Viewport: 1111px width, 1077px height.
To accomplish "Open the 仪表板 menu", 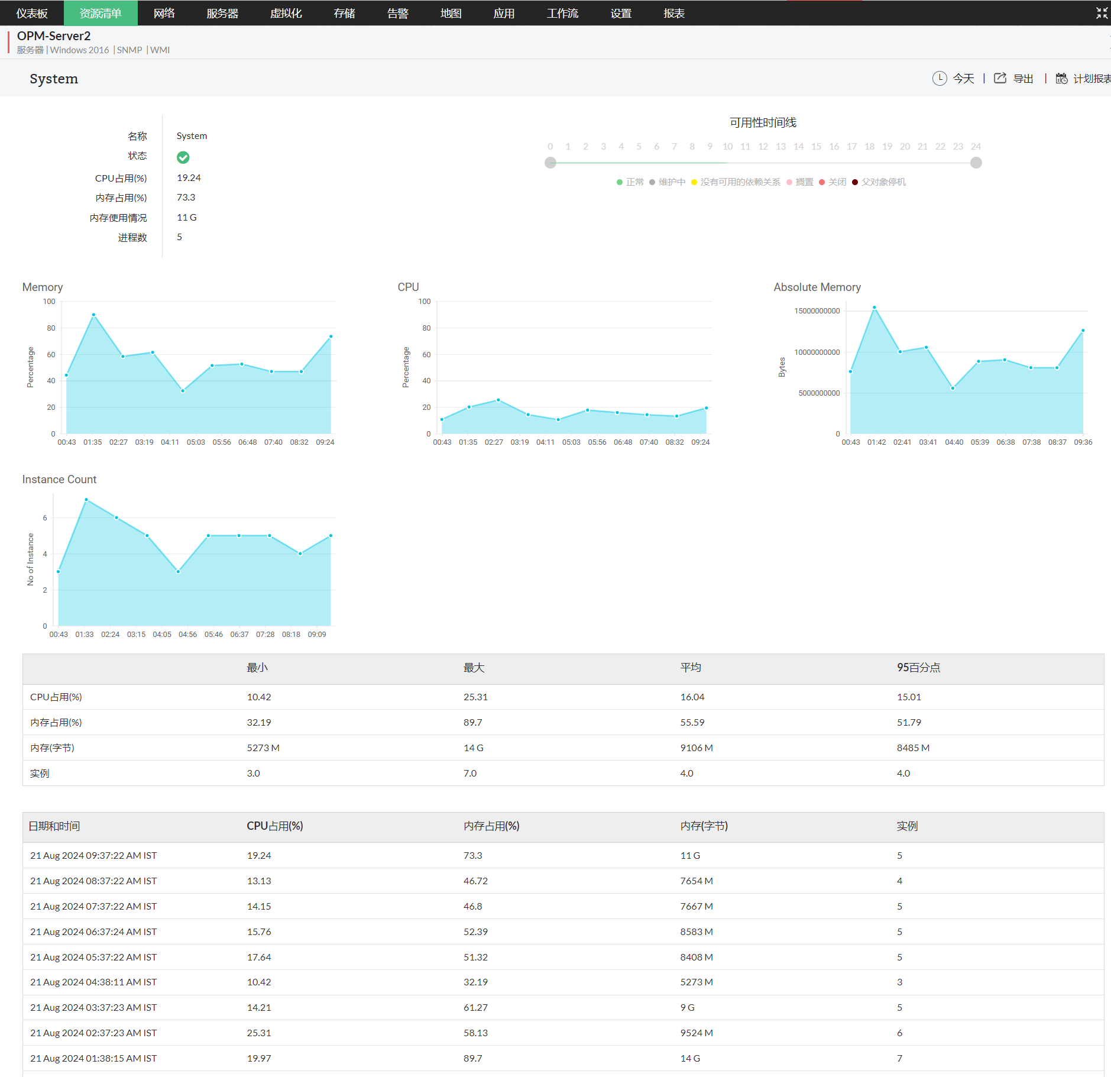I will pyautogui.click(x=32, y=13).
